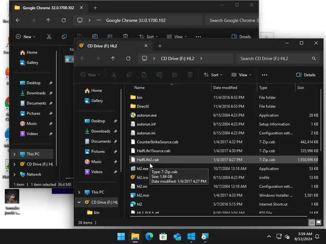
Task: Open Microsoft Store from taskbar
Action: pyautogui.click(x=163, y=236)
